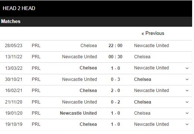The width and height of the screenshot is (194, 134).
Task: Open the 1 - 0 score on 13/03/22
Action: click(x=115, y=68)
